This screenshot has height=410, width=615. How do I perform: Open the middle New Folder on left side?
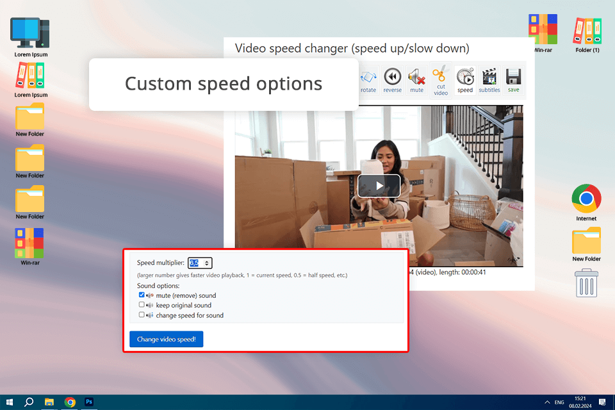30,161
